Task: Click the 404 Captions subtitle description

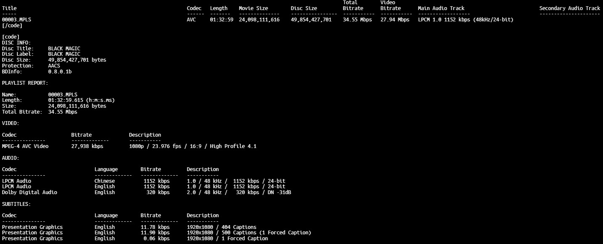Action: 221,227
